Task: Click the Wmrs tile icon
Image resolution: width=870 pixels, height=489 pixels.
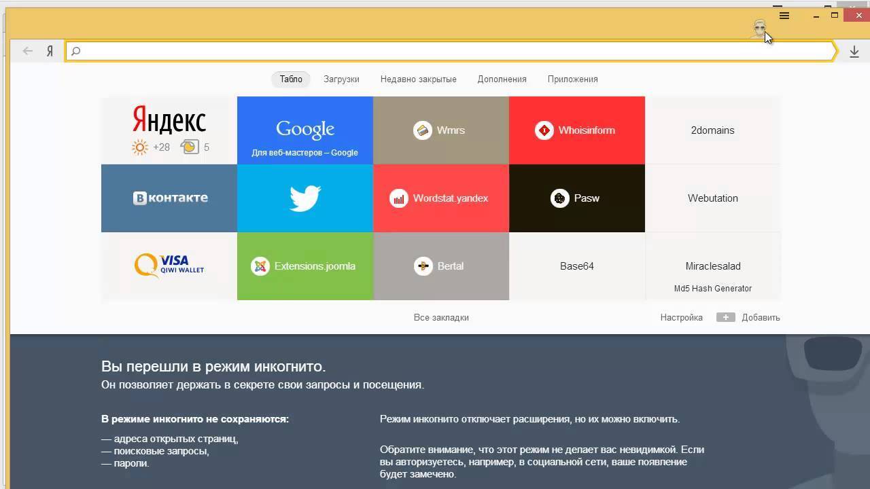Action: 423,130
